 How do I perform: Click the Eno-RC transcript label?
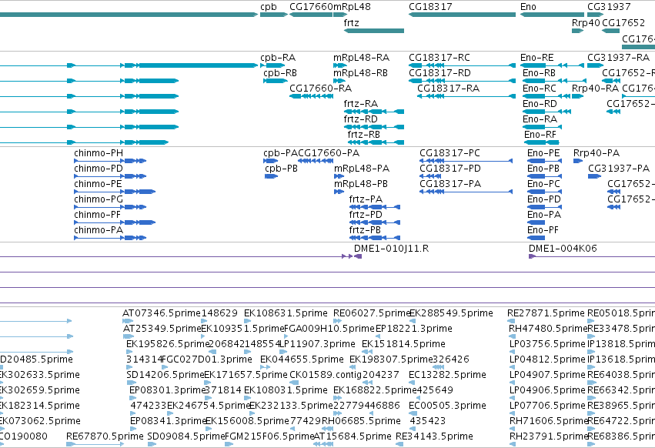coord(540,89)
